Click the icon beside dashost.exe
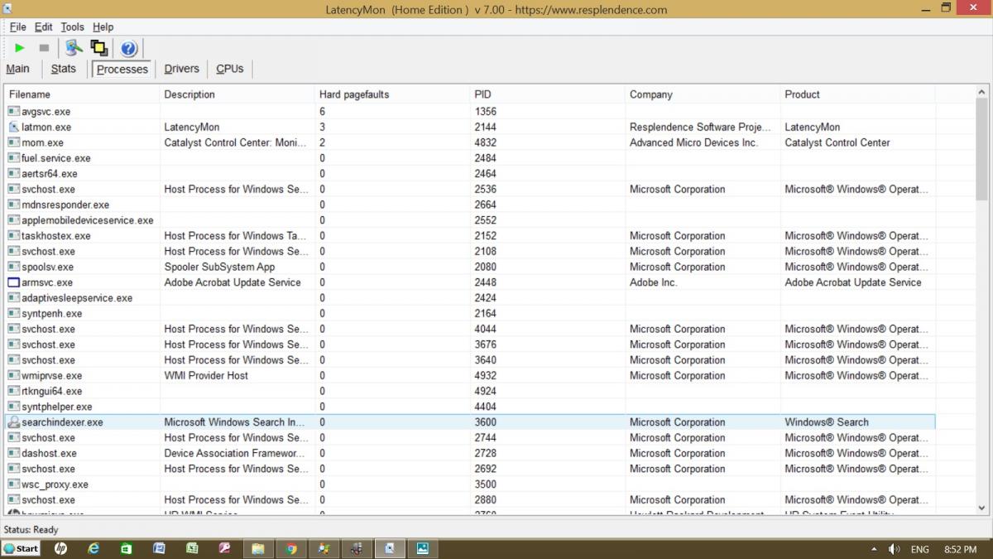 (x=14, y=454)
